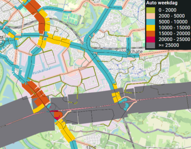
Task: Click the 'Auto weekdag' legend title
Action: (162, 3)
